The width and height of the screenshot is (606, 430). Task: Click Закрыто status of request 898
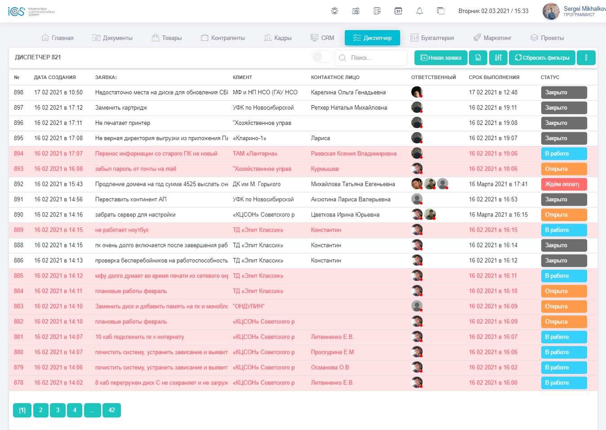(x=564, y=93)
